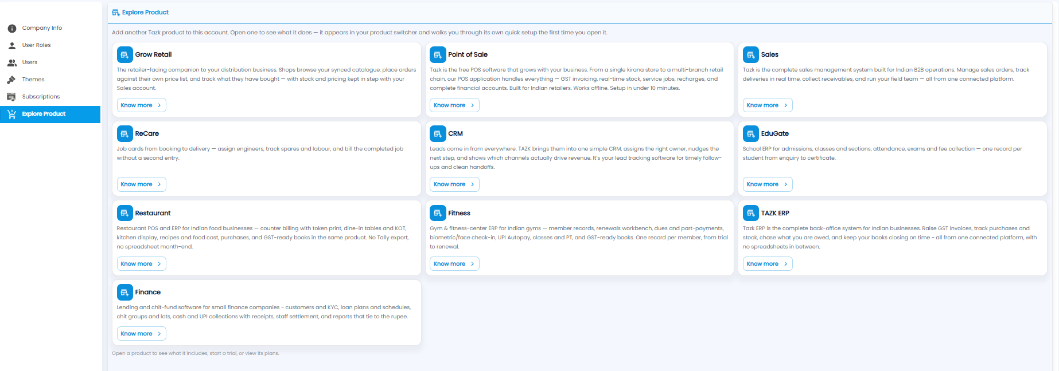Image resolution: width=1059 pixels, height=371 pixels.
Task: Go to the Users section
Action: coord(50,62)
